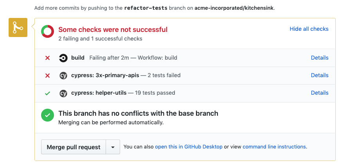Click open this in GitHub Desktop link
347x166 pixels.
click(x=189, y=147)
